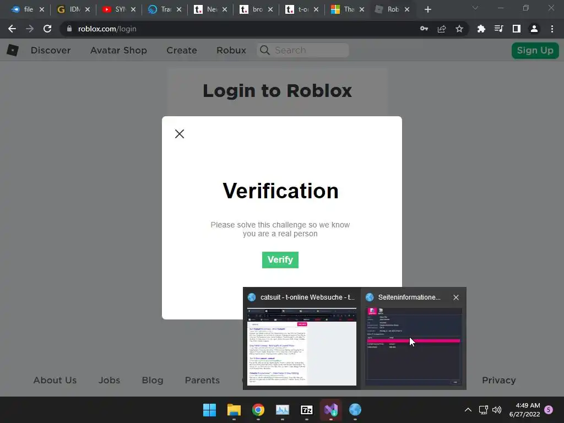Close the YouTube 'SYN' tab
Screen dimensions: 564x423
[133, 9]
